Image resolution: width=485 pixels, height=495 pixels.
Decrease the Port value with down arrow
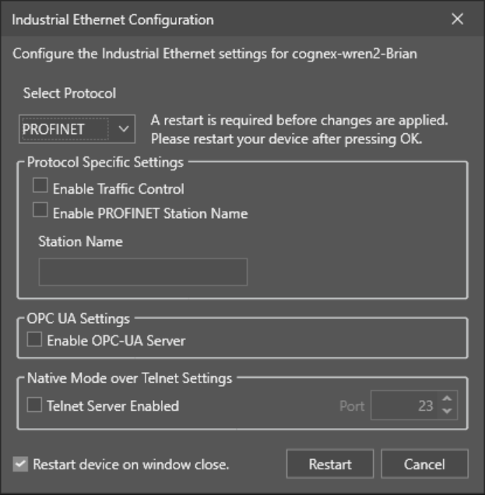pos(446,412)
